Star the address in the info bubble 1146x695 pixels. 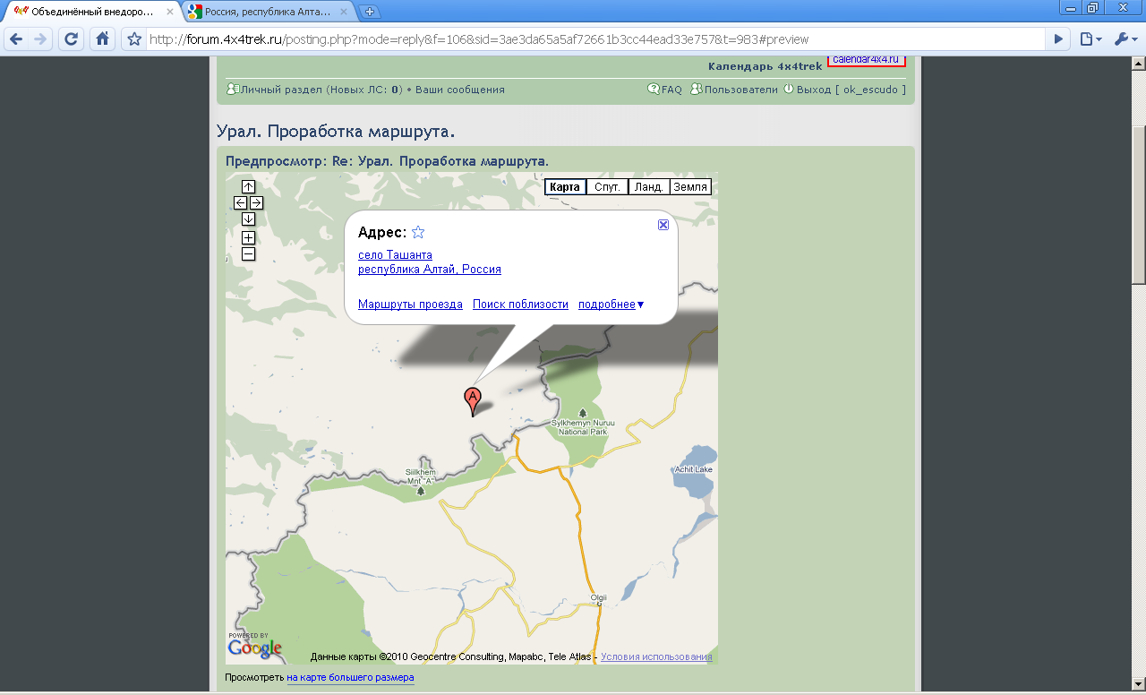pos(418,233)
